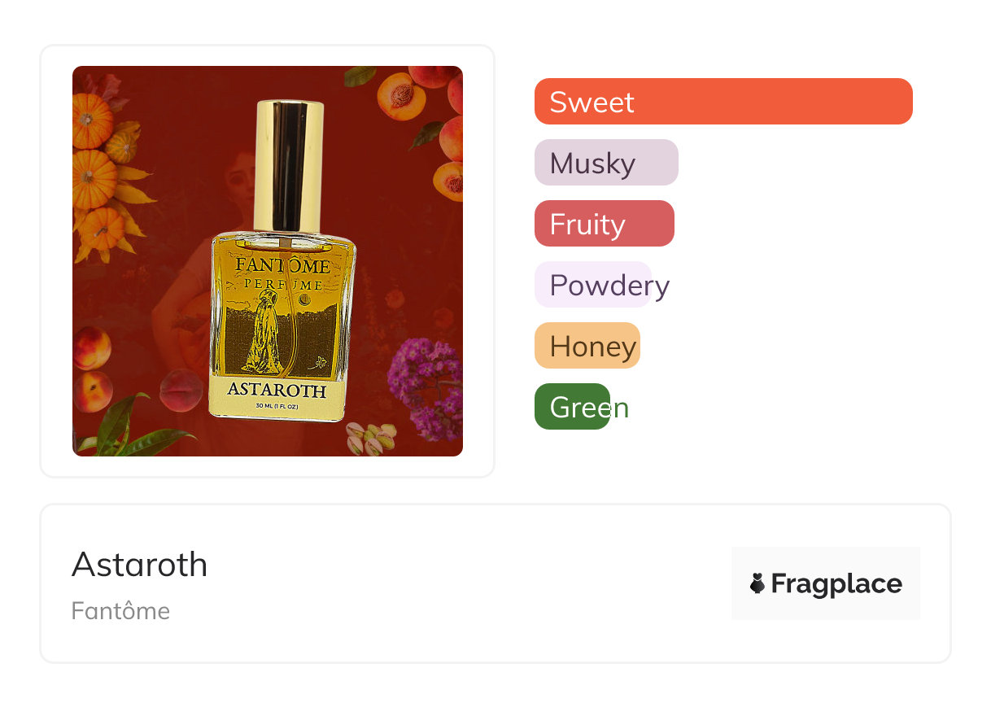Click the hooded figure on bottle label
The image size is (991, 703).
coord(263,334)
